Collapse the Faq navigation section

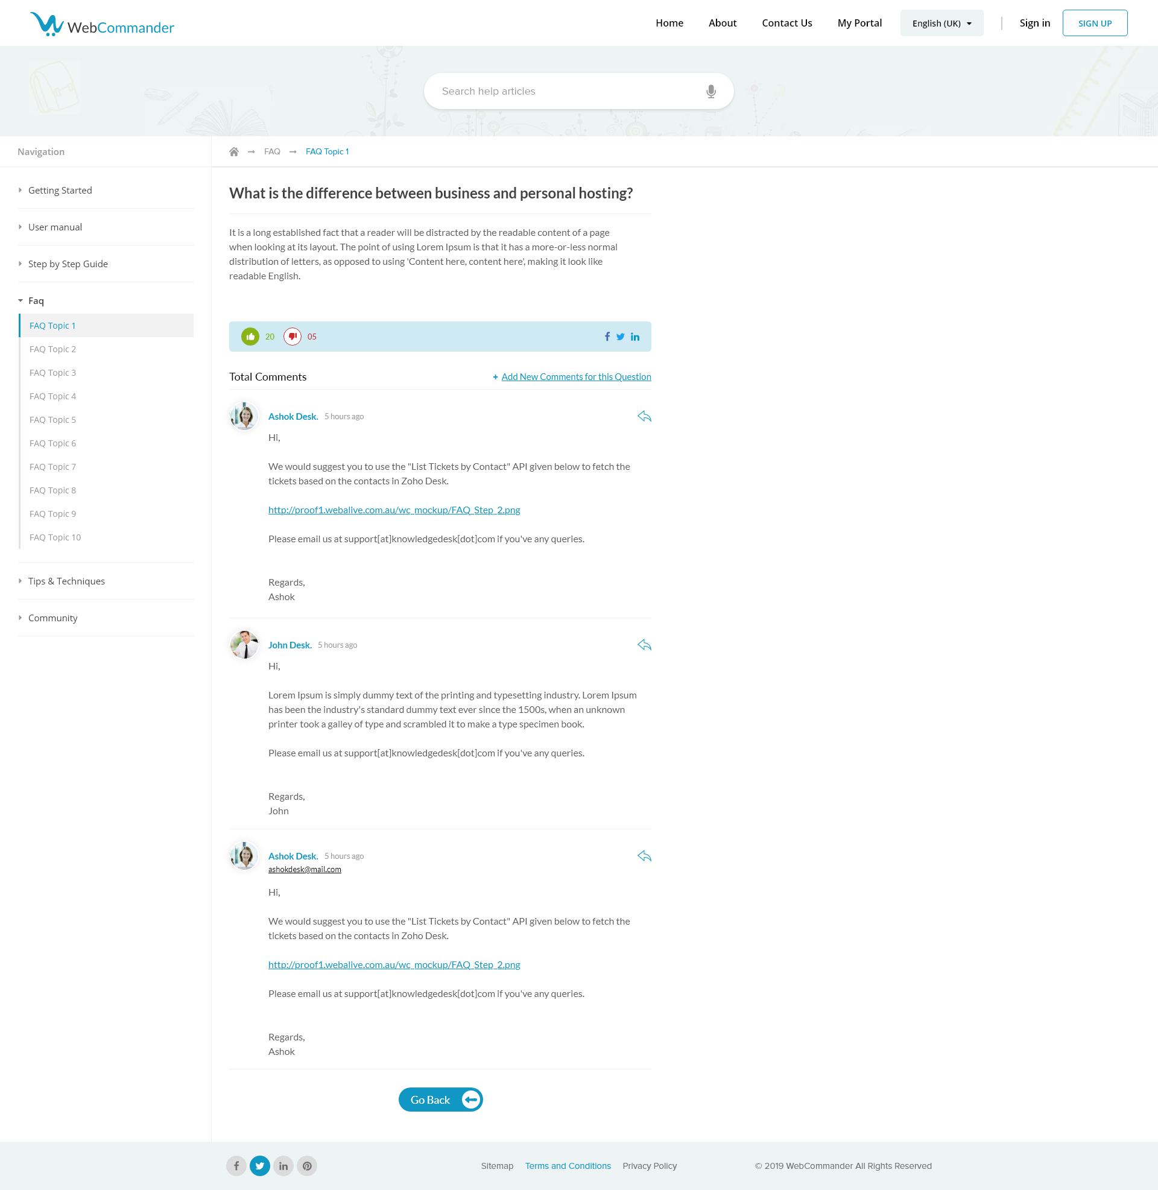[35, 300]
